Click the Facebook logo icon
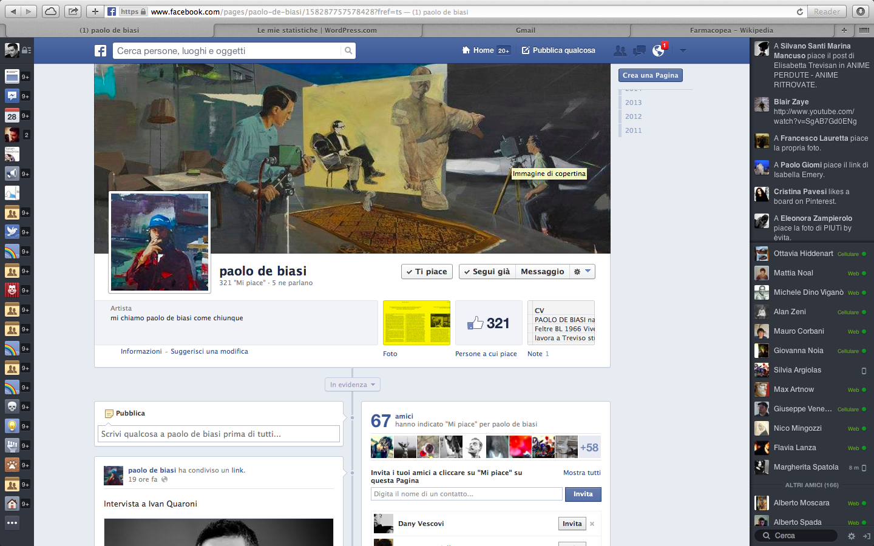 click(x=101, y=51)
